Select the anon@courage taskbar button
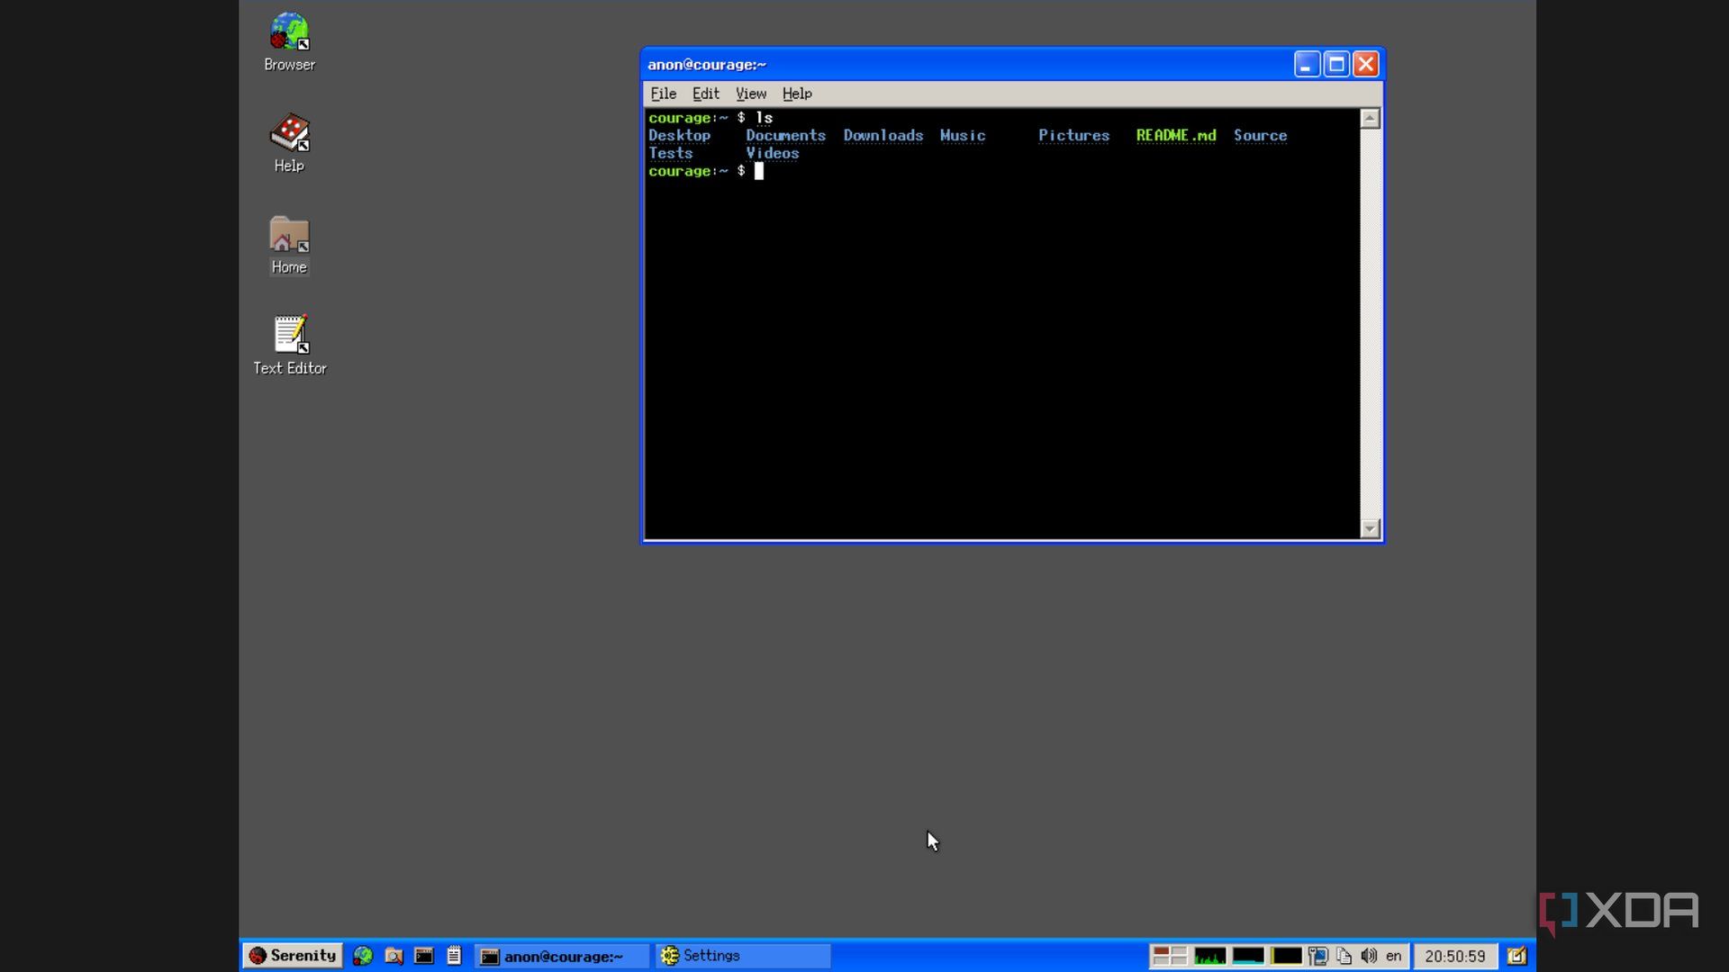This screenshot has height=972, width=1729. pyautogui.click(x=562, y=956)
